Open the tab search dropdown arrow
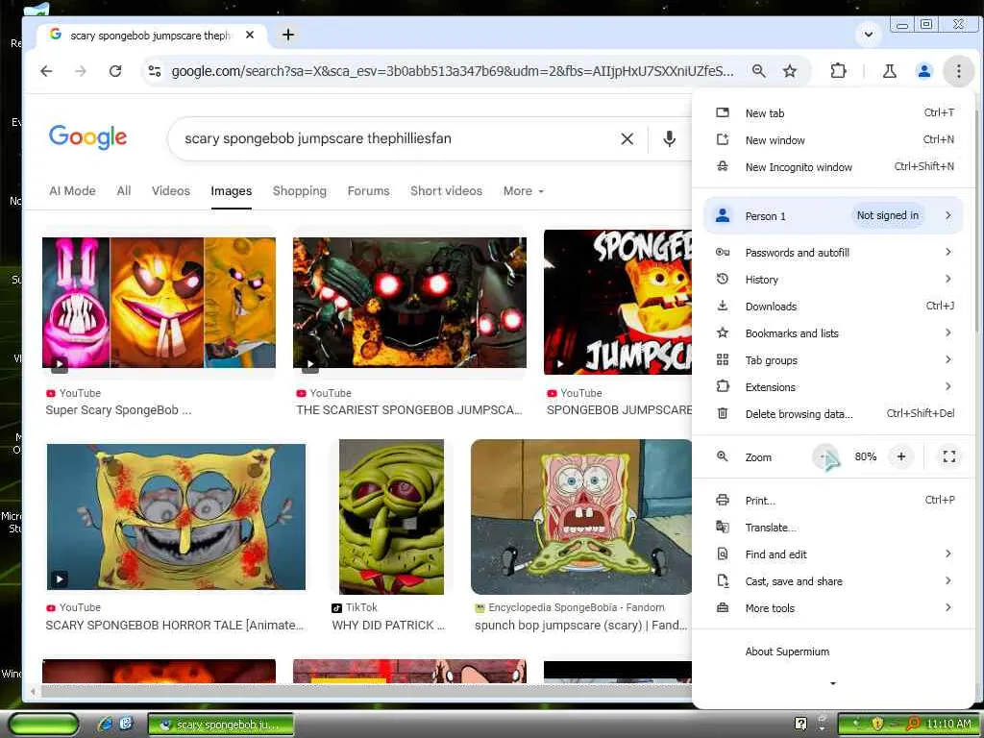 click(869, 35)
